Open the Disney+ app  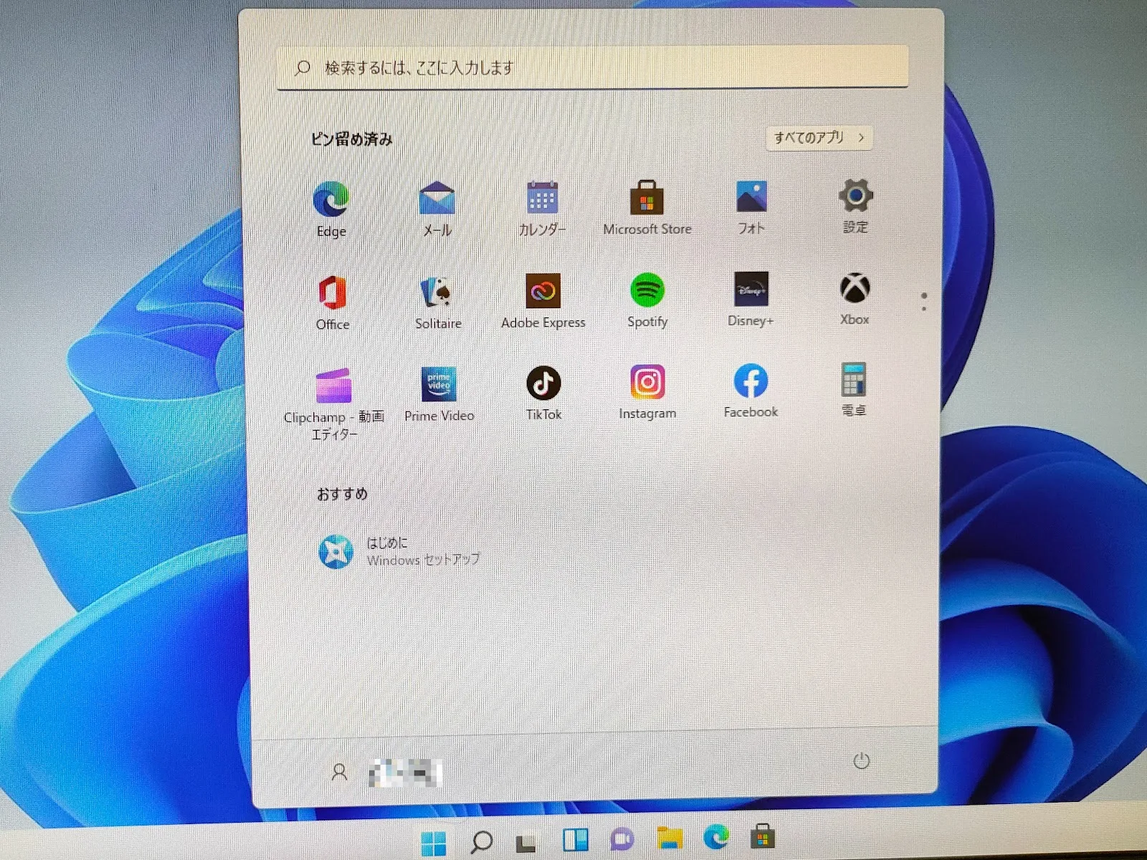coord(751,300)
